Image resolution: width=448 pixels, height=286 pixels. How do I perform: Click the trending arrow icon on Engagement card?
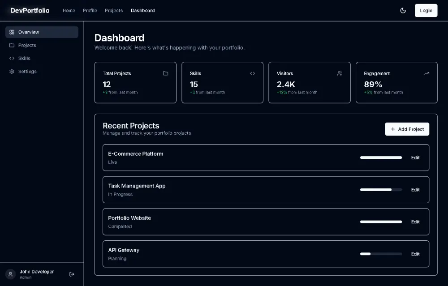(x=426, y=73)
